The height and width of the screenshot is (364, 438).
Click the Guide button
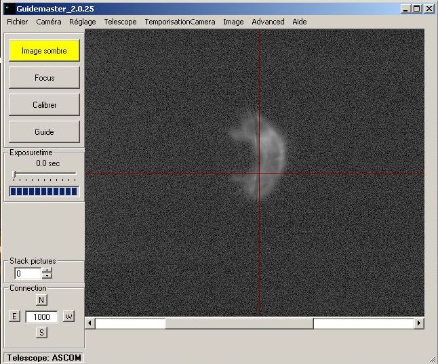click(44, 132)
